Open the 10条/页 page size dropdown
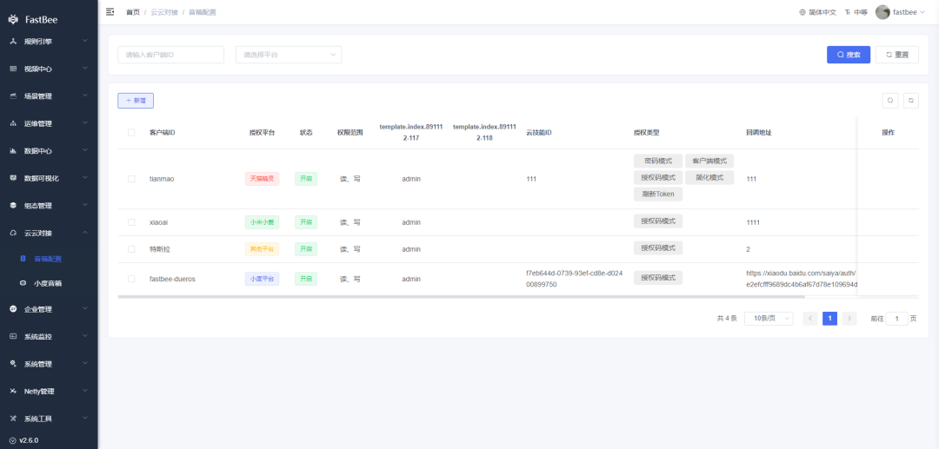Image resolution: width=939 pixels, height=449 pixels. click(x=769, y=319)
